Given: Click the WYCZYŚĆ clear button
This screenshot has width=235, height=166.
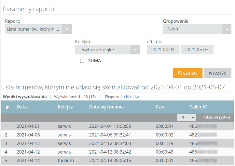Looking at the screenshot, I should pos(217,73).
